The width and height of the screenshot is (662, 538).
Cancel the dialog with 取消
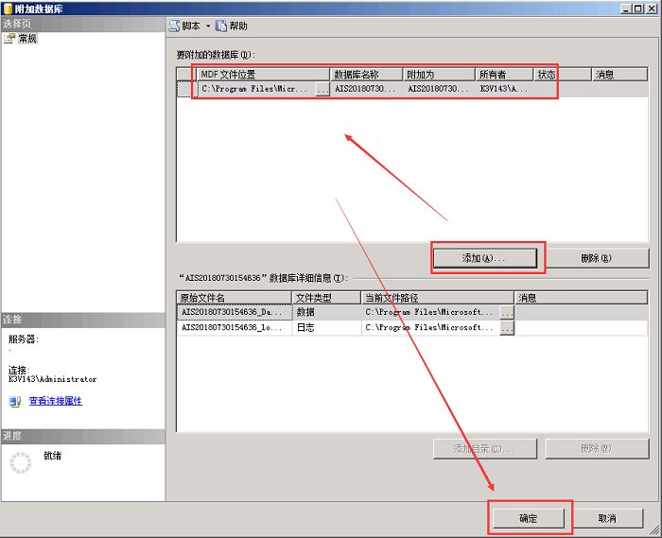(x=606, y=518)
